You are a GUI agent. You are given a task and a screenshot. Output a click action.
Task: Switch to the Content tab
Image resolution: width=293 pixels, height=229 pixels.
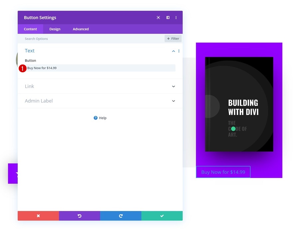pos(30,29)
